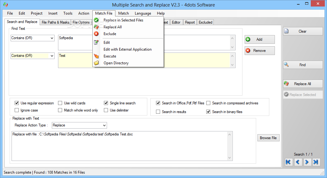Click the green plus icon on Add button
This screenshot has height=178, width=327.
tap(248, 39)
